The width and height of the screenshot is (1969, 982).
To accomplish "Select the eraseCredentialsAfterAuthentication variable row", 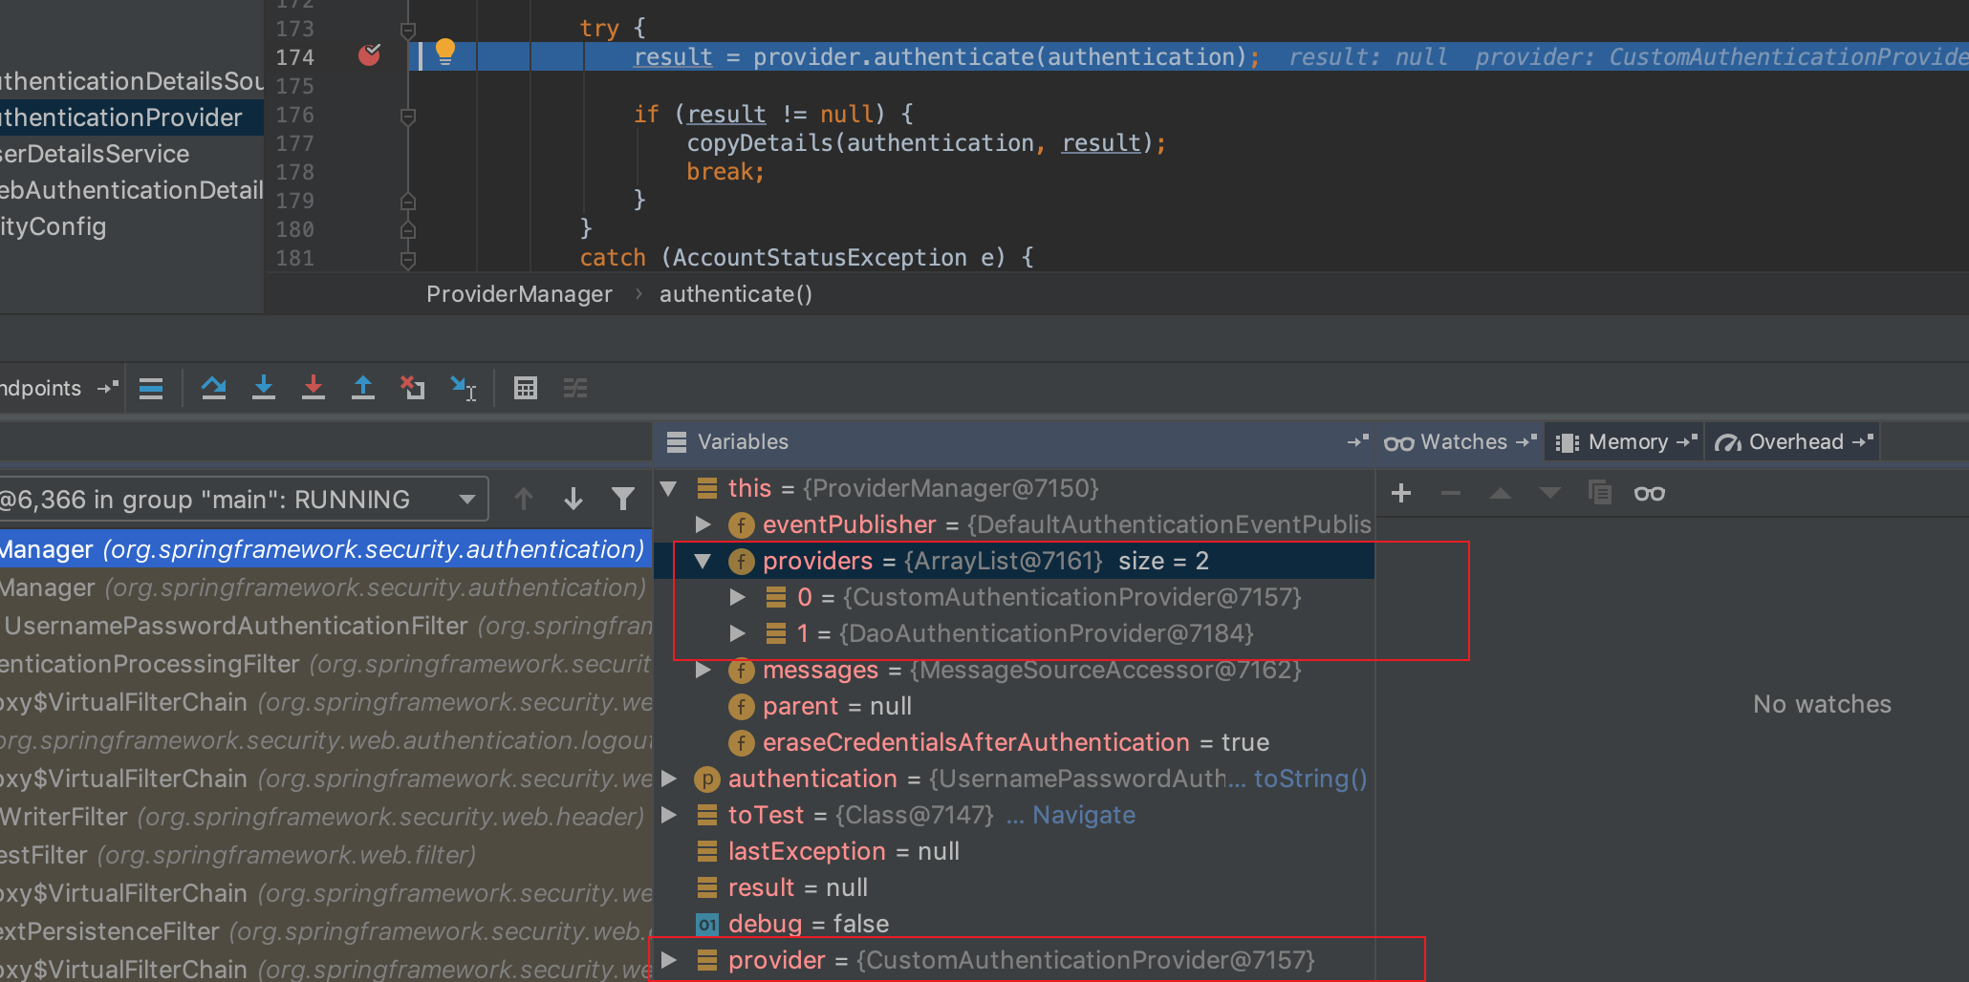I will click(x=1014, y=742).
